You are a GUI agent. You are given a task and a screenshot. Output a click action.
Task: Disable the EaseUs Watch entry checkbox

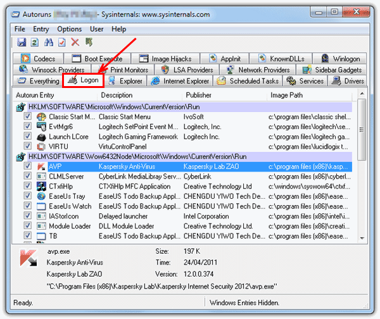tap(28, 206)
